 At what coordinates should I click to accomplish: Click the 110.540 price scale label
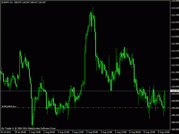click(175, 87)
